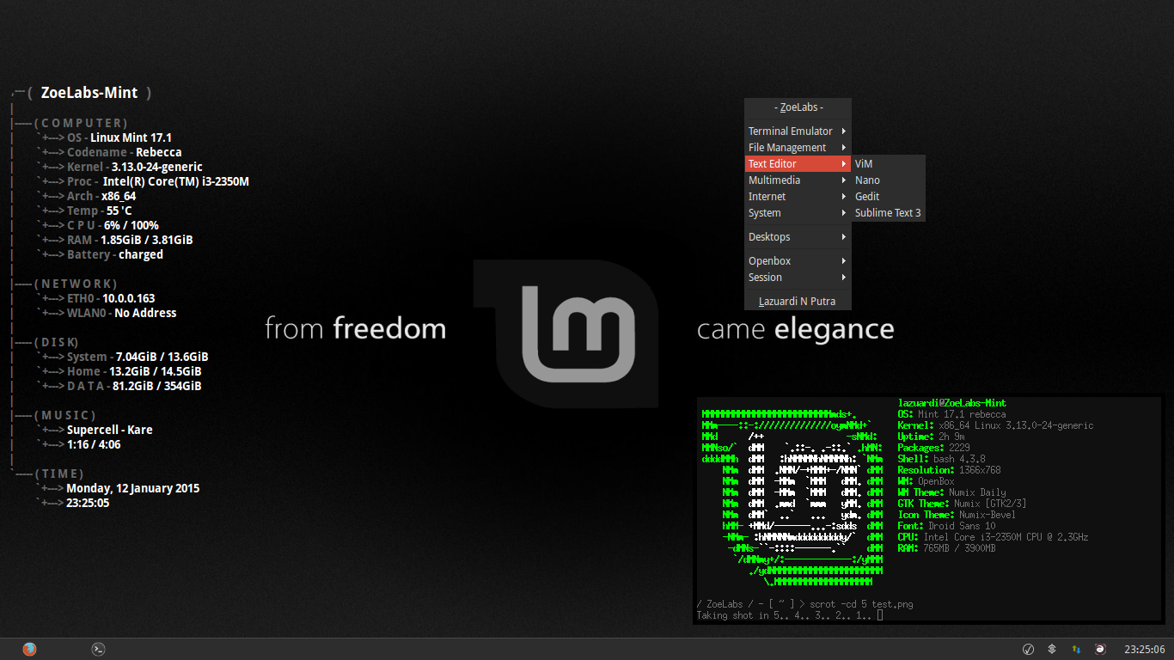Click the terminal 'Uptime: 2h 9m' line
Screen dimensions: 1174x660
tap(931, 437)
